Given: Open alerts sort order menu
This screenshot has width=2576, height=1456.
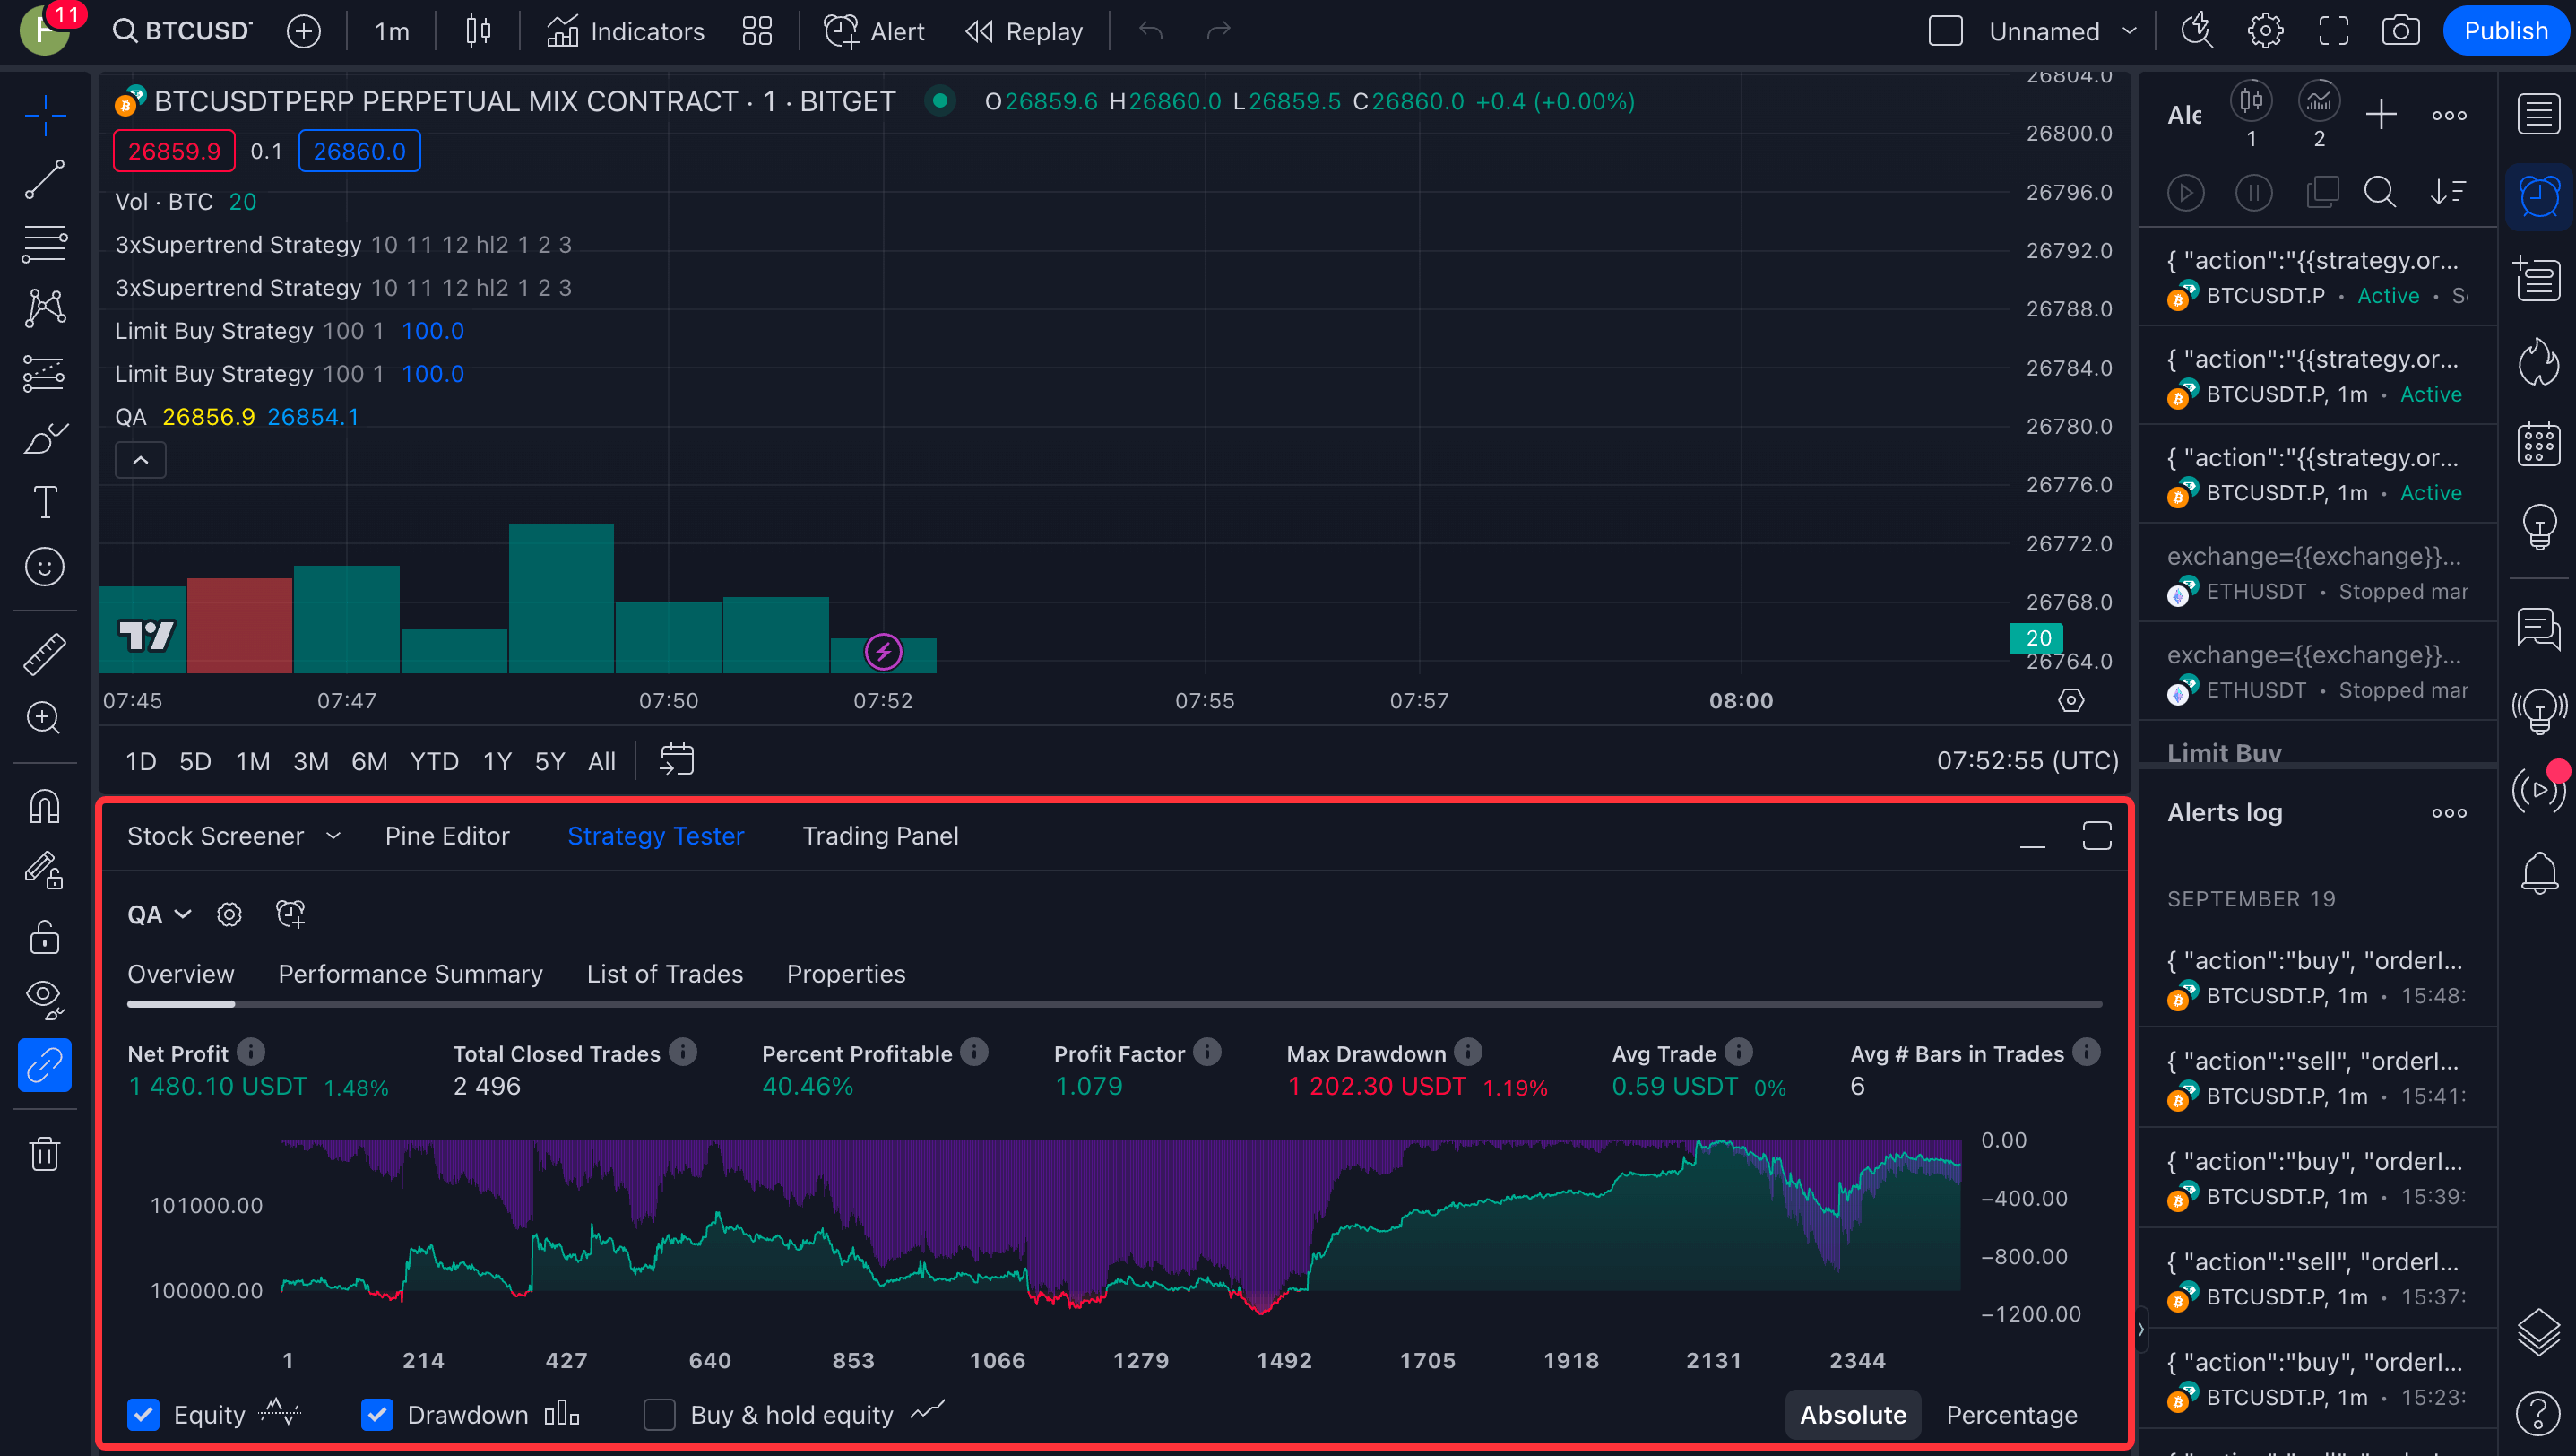Looking at the screenshot, I should pos(2448,191).
